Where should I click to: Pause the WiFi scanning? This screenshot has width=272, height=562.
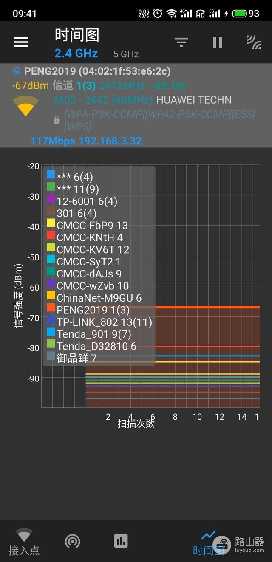click(x=218, y=42)
